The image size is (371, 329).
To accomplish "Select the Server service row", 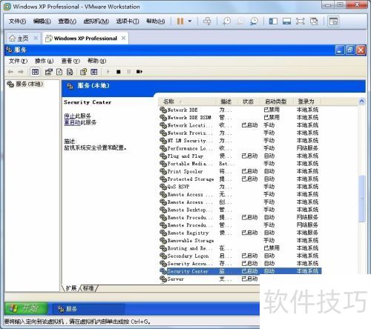I will pos(209,279).
